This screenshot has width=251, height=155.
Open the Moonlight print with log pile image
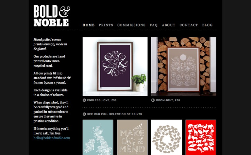[184, 67]
